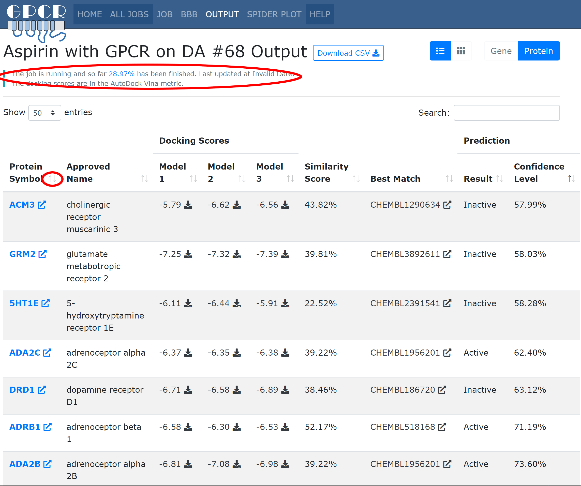Download Model 1 file for ACM3

[x=188, y=205]
